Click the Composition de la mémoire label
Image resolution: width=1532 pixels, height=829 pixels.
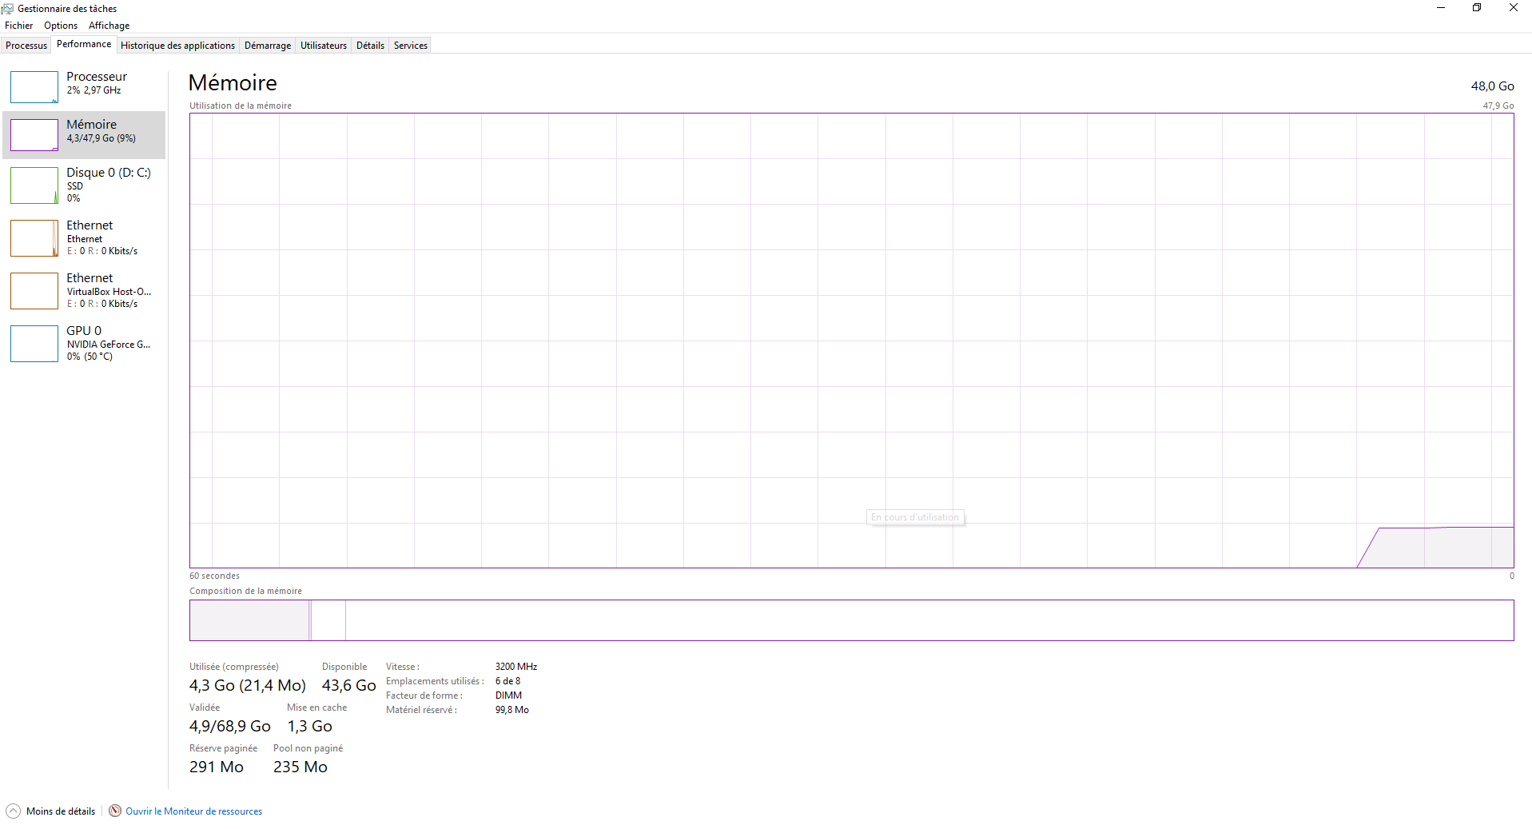click(245, 591)
